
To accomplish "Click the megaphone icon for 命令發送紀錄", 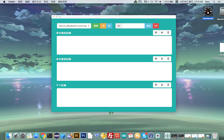I will (156, 59).
